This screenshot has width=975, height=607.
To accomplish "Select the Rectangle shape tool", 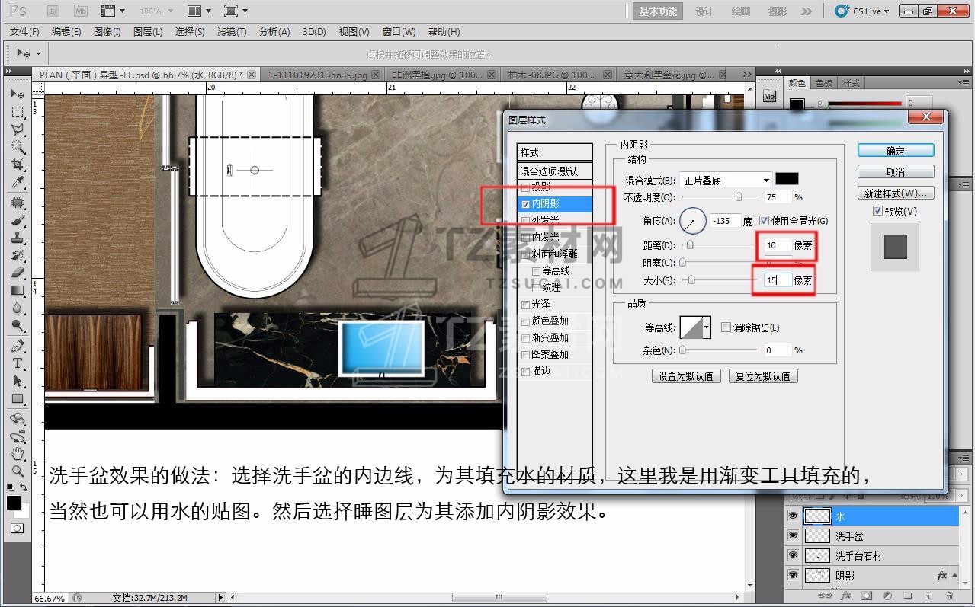I will (17, 399).
